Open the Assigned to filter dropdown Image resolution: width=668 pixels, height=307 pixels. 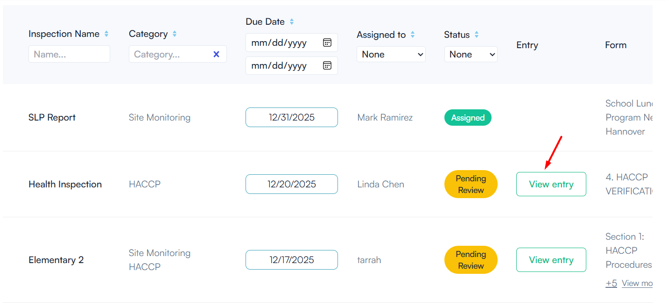point(391,54)
